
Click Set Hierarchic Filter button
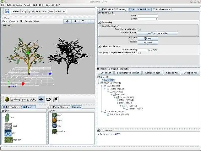[128, 73]
